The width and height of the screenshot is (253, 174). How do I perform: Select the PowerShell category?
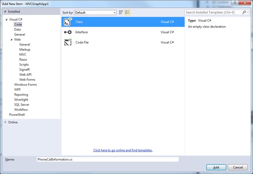[17, 115]
